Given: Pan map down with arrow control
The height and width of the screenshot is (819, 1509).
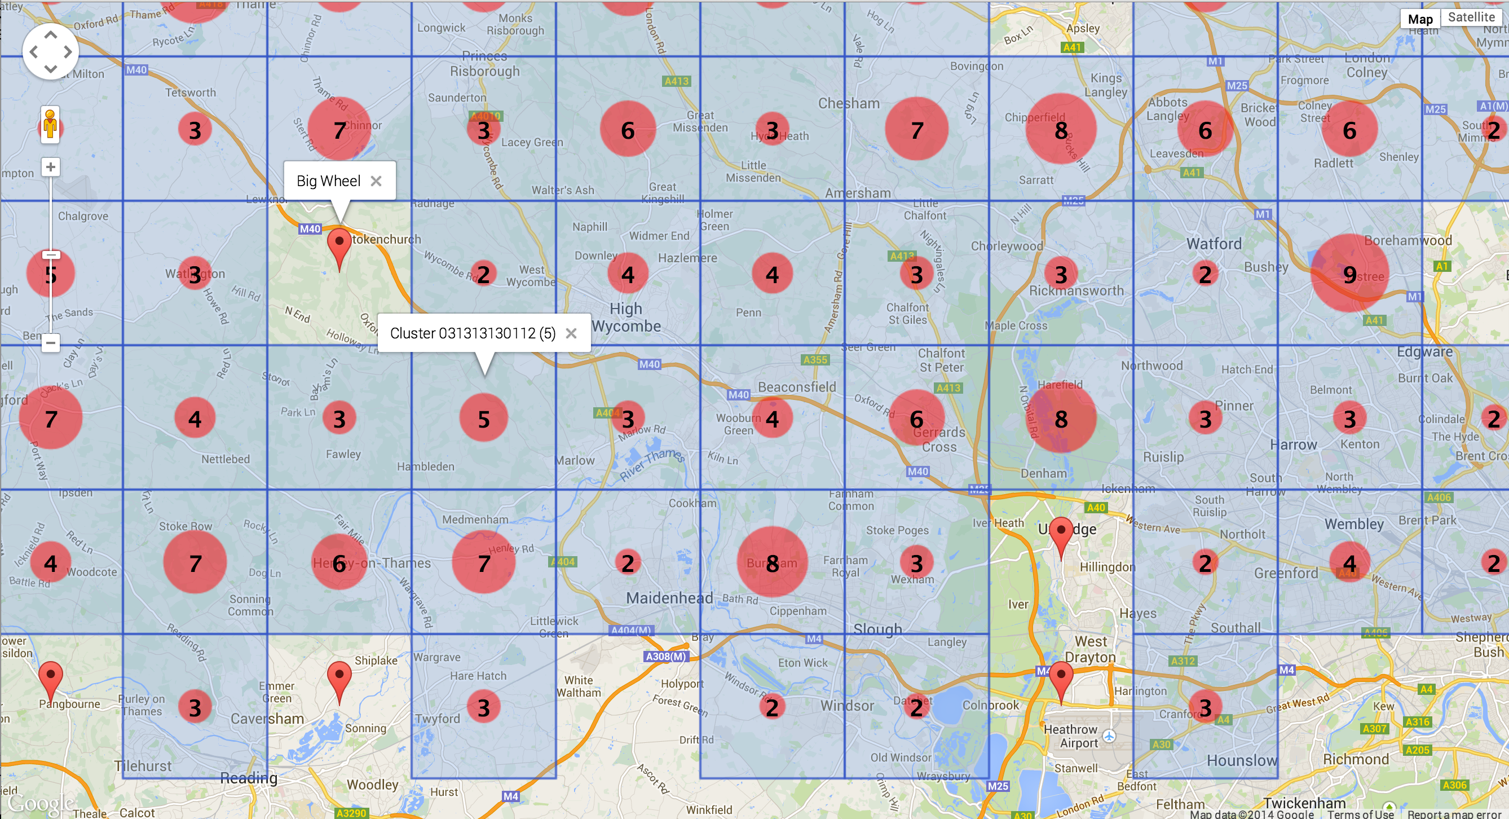Looking at the screenshot, I should (51, 69).
